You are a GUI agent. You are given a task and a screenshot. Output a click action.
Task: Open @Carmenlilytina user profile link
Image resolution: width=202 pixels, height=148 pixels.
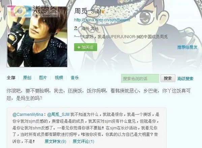(28, 115)
